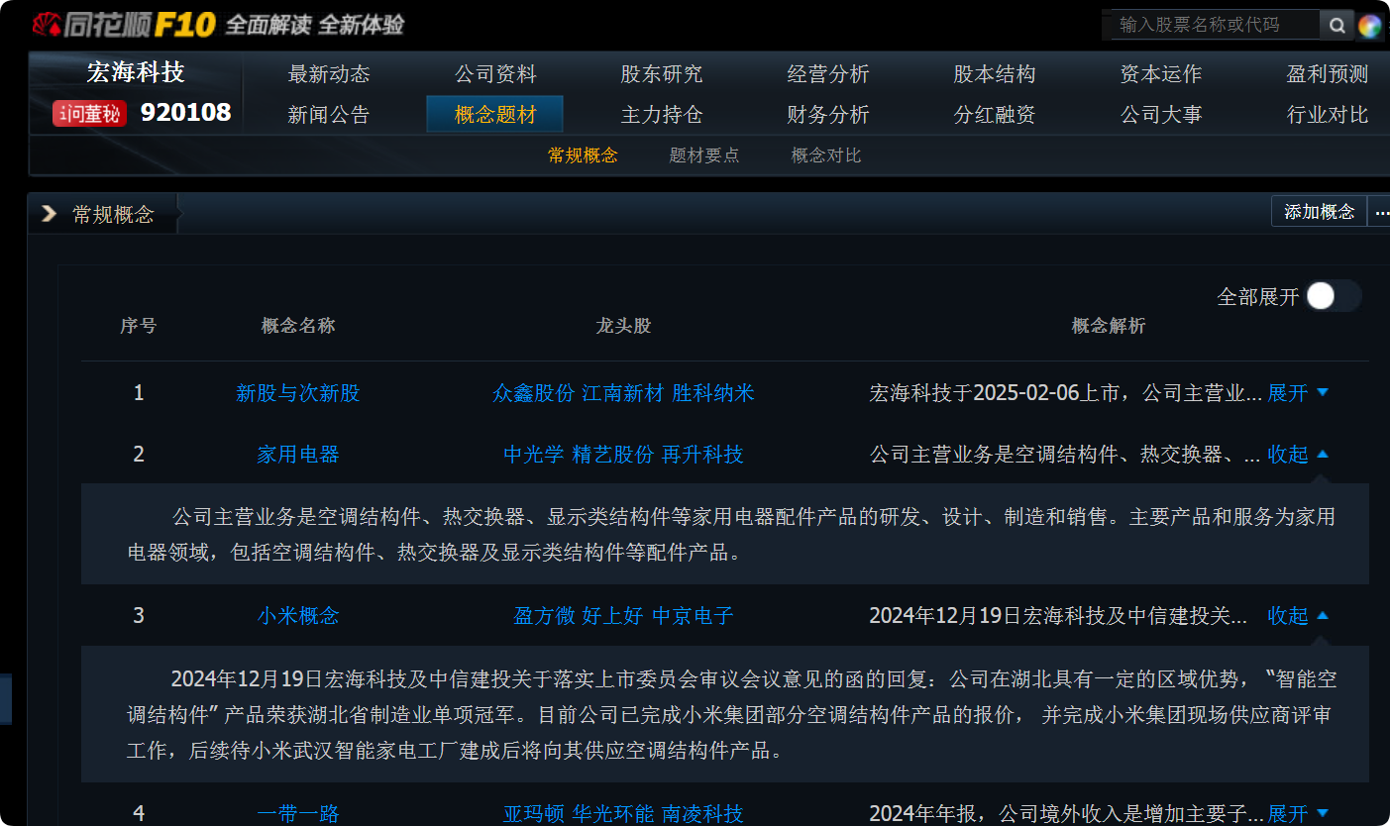1390x826 pixels.
Task: Click the arrow icon beside 常规概念 header
Action: (x=49, y=214)
